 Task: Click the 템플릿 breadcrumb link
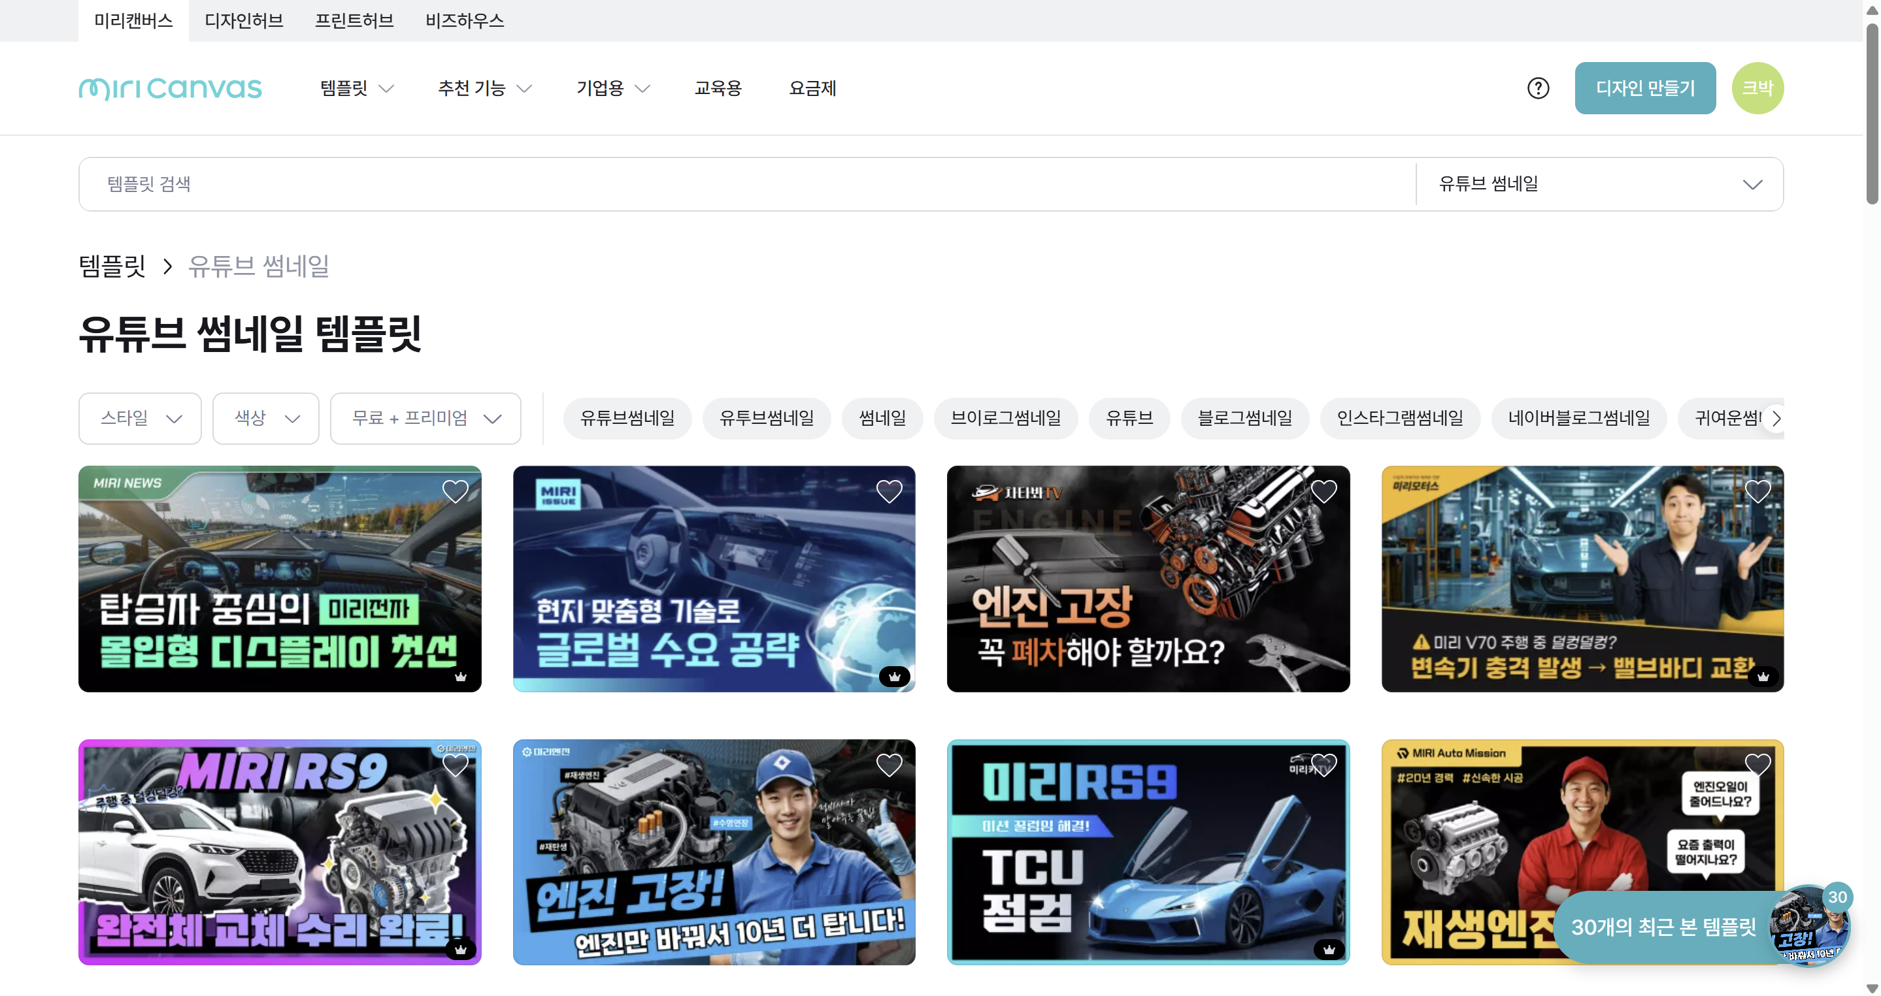click(x=112, y=266)
